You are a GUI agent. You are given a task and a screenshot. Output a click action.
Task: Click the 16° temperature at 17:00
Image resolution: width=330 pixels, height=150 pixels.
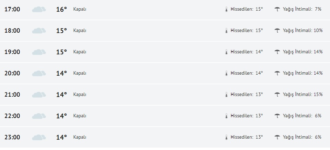click(61, 9)
